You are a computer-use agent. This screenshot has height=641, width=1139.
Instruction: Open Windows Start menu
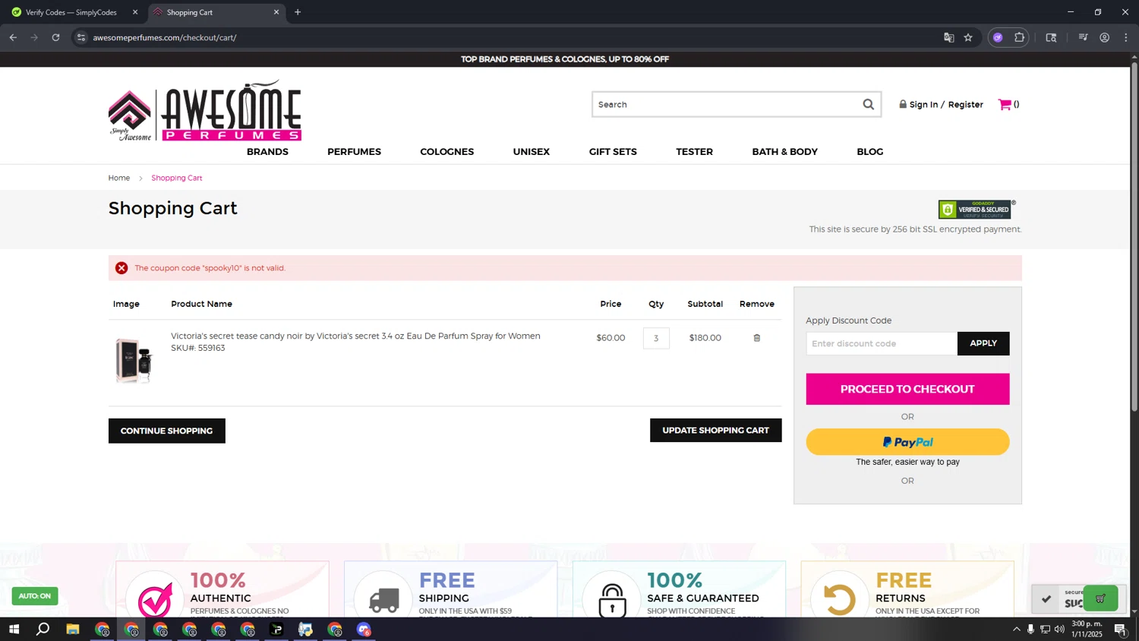[x=14, y=629]
